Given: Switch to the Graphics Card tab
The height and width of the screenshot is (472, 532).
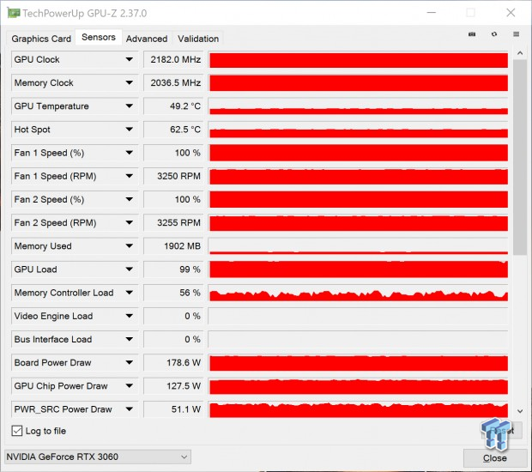Looking at the screenshot, I should 41,39.
